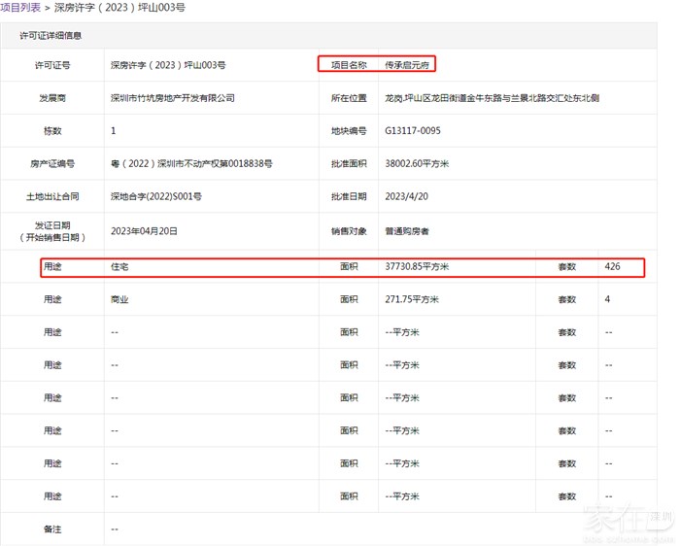
Task: Select the approval date 2023/4/20
Action: click(407, 197)
